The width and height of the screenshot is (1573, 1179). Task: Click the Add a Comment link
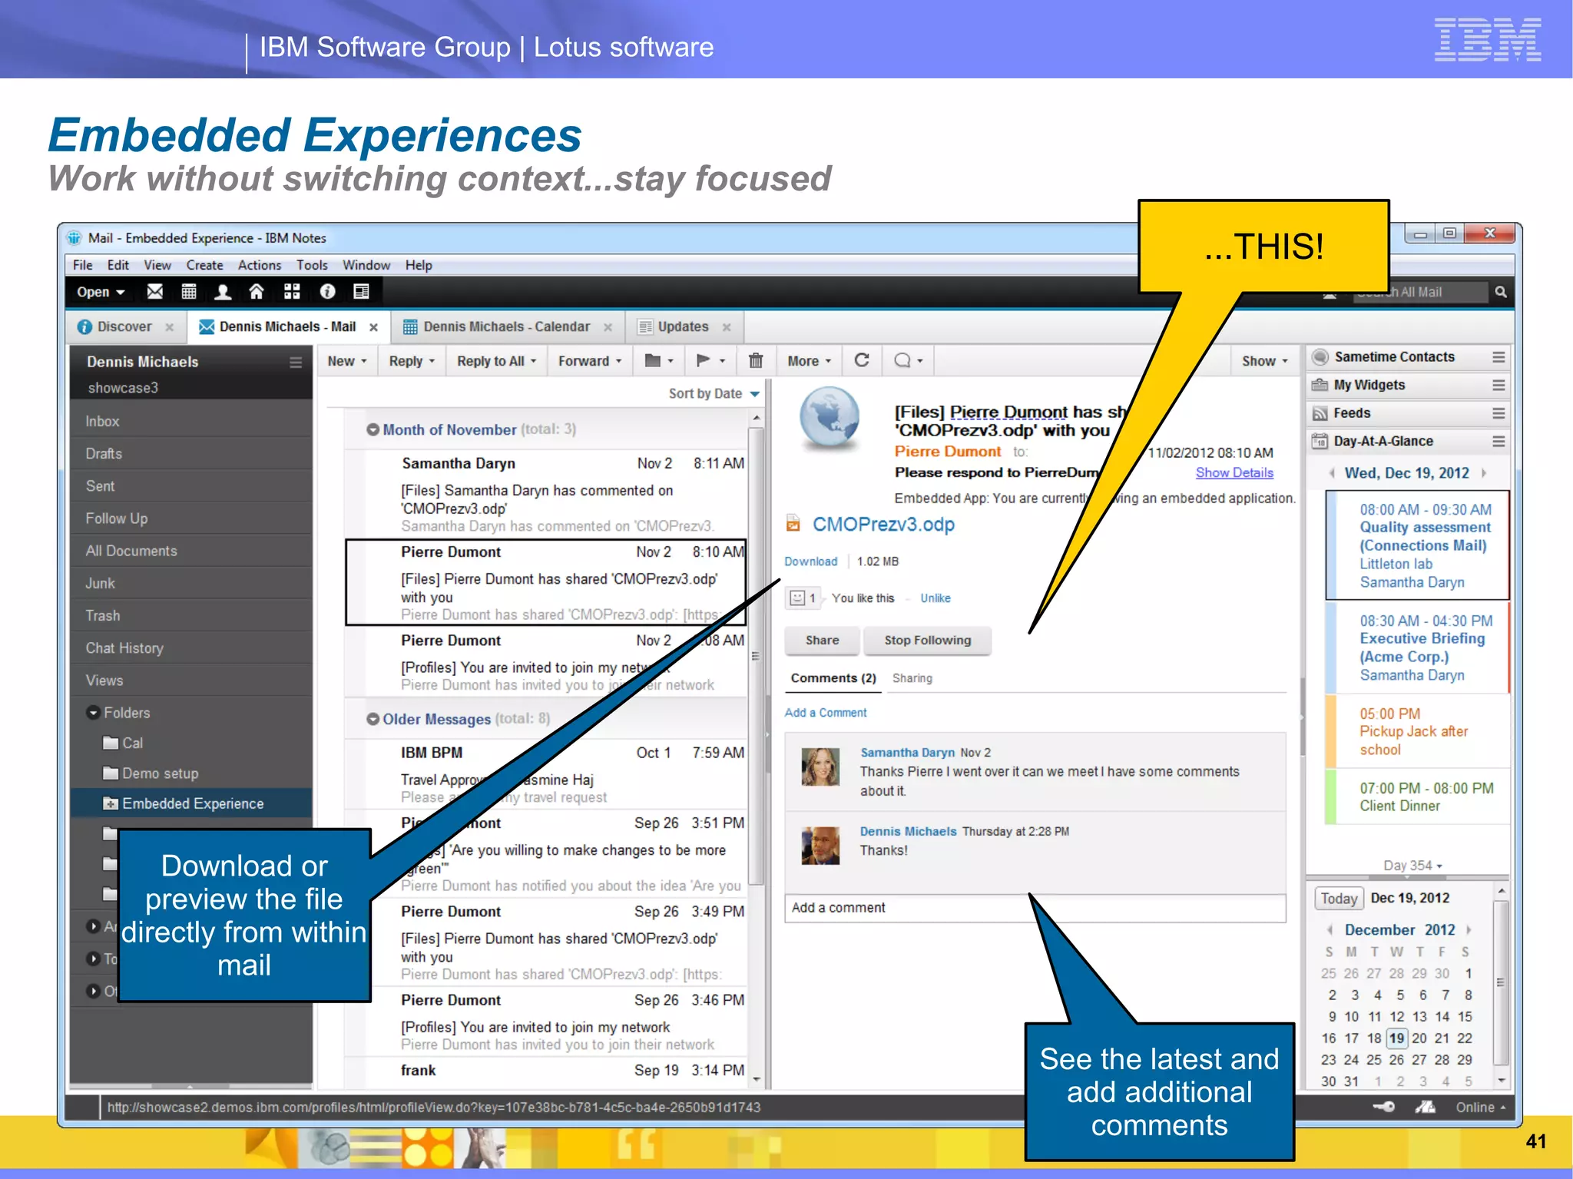point(826,713)
